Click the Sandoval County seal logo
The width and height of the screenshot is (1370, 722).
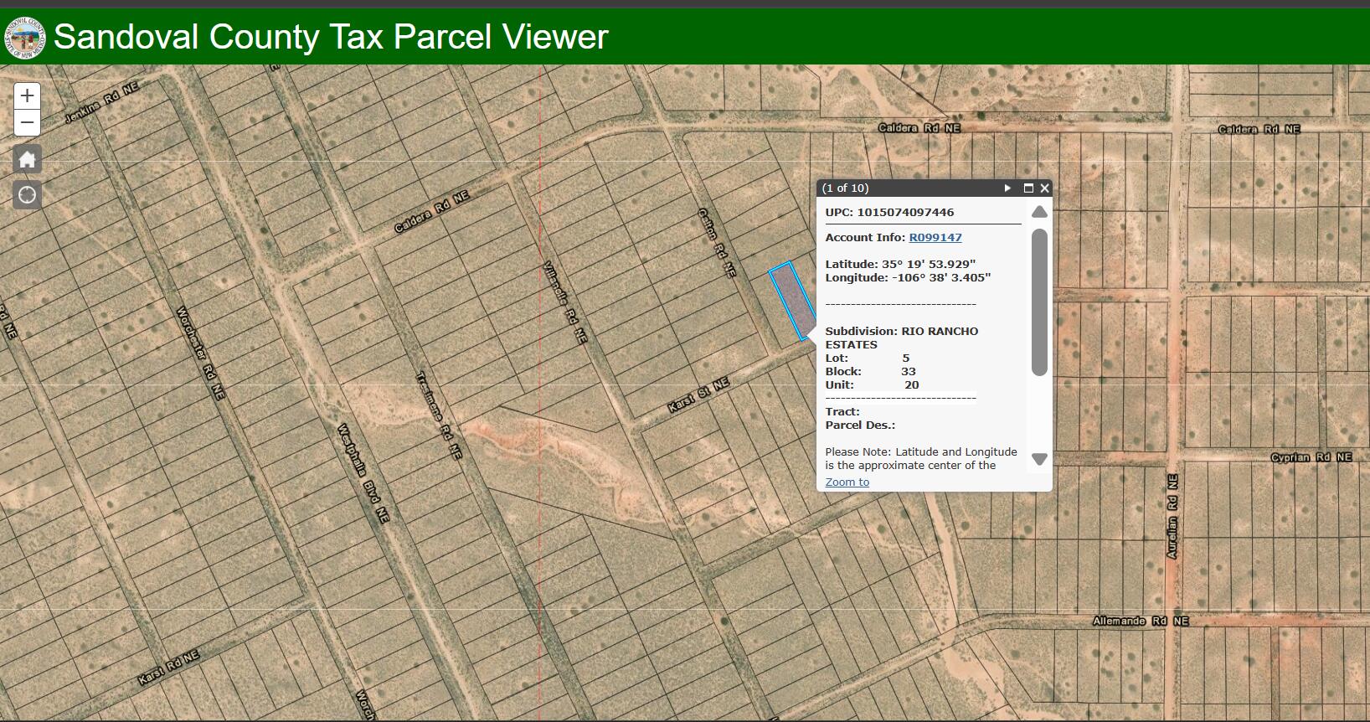click(x=24, y=38)
